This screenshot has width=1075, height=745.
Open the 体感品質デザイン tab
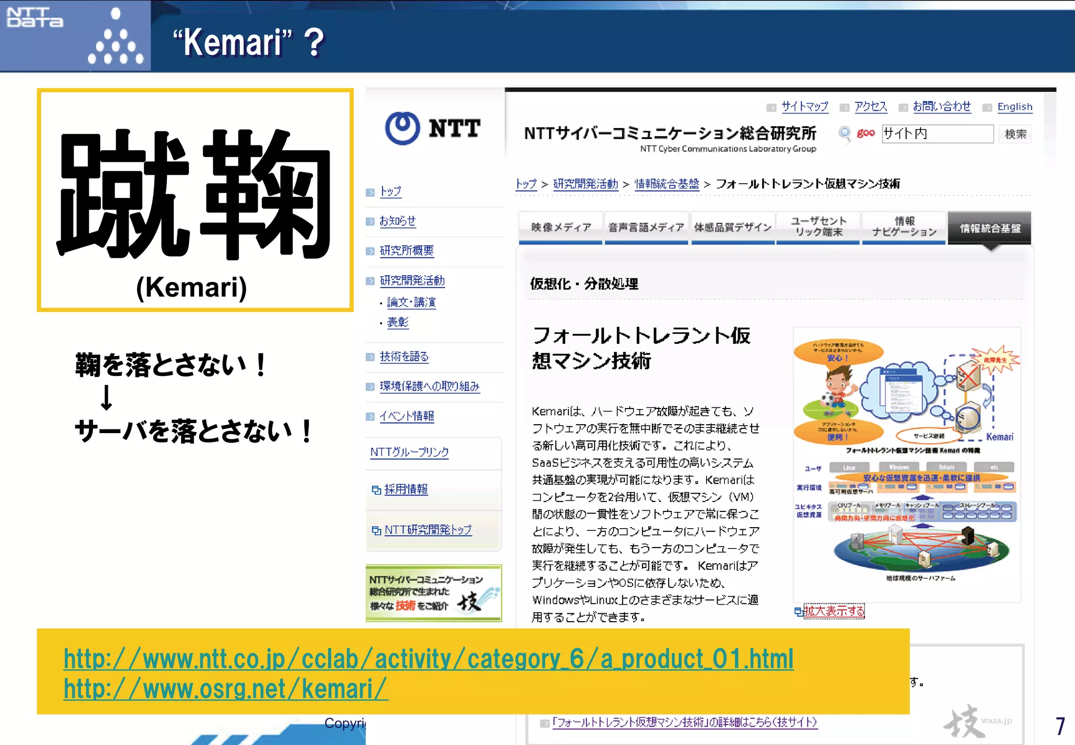point(733,228)
